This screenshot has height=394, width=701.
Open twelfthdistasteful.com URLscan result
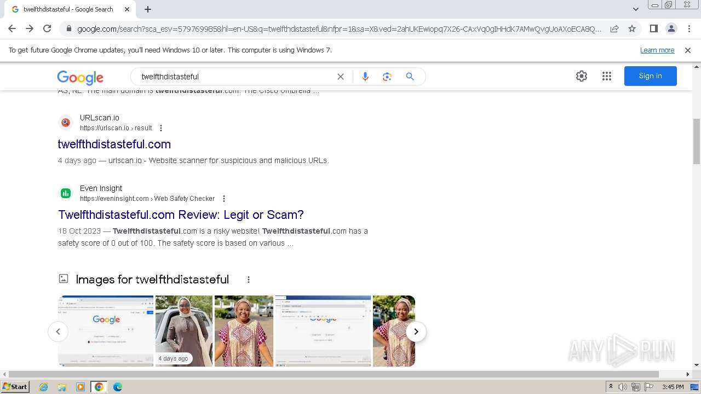click(x=114, y=144)
